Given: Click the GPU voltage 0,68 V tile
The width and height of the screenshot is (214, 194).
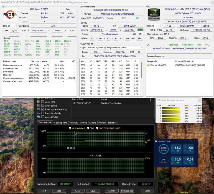Looking at the screenshot, I should tap(188, 161).
